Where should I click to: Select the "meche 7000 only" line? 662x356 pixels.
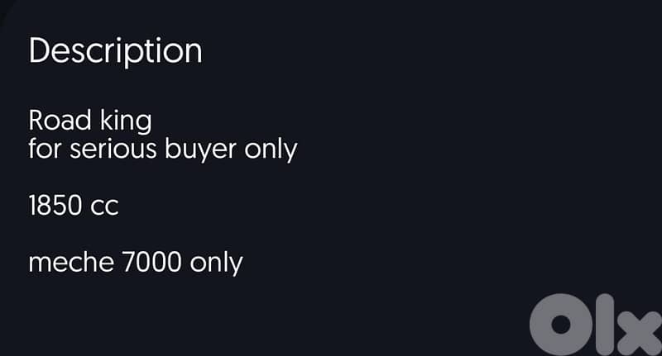[x=136, y=263]
